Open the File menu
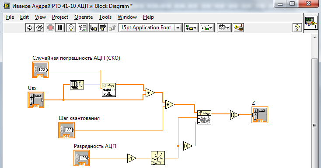The height and width of the screenshot is (168, 321). (x=10, y=17)
